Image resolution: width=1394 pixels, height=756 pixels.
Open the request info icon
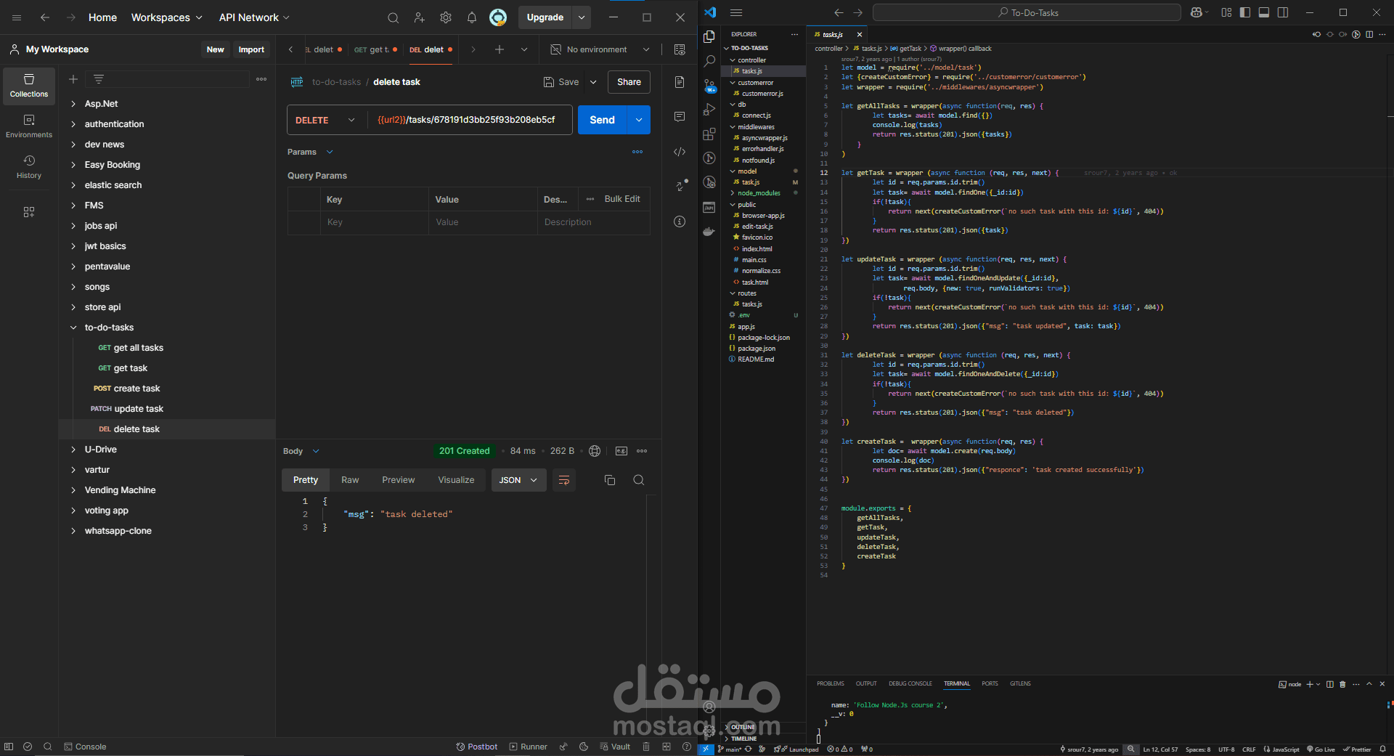(x=680, y=221)
